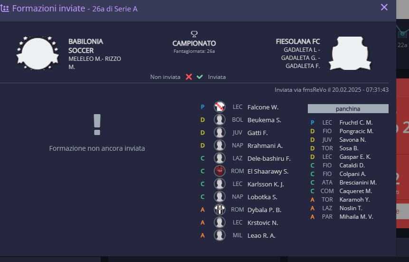Select Leao R. A. in the lineup

[261, 235]
